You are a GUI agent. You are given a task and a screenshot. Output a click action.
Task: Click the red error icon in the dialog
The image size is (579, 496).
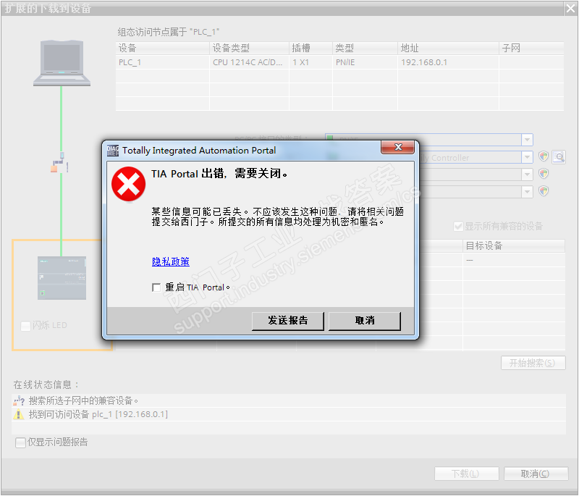pos(129,184)
